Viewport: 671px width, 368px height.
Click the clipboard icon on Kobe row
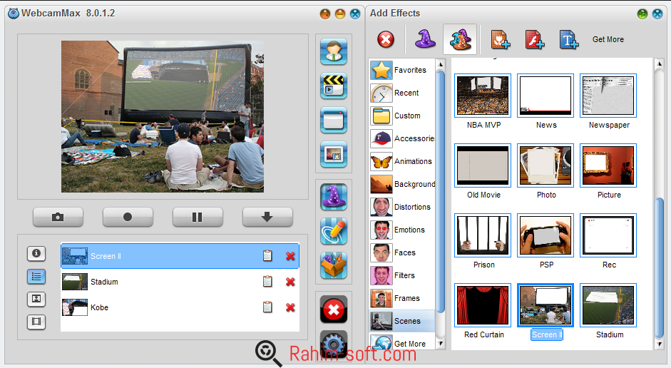[x=267, y=307]
